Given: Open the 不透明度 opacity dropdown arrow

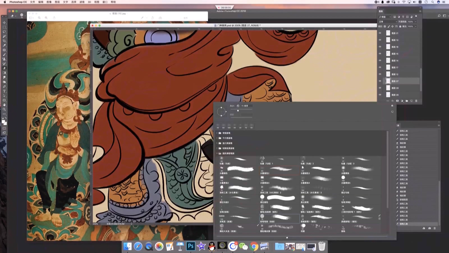Looking at the screenshot, I should click(x=416, y=22).
